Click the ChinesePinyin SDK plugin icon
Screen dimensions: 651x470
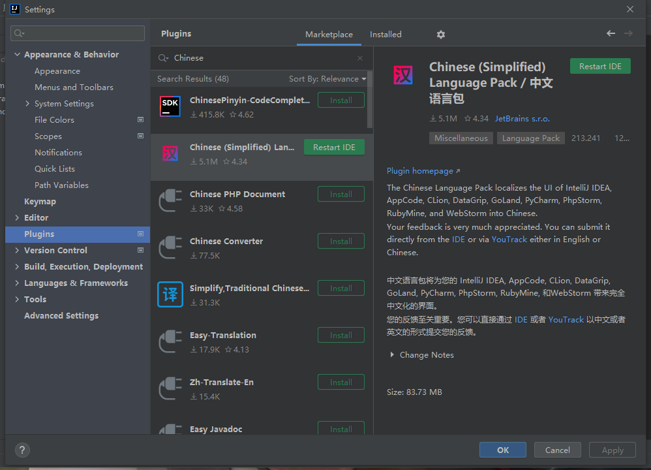pyautogui.click(x=170, y=106)
